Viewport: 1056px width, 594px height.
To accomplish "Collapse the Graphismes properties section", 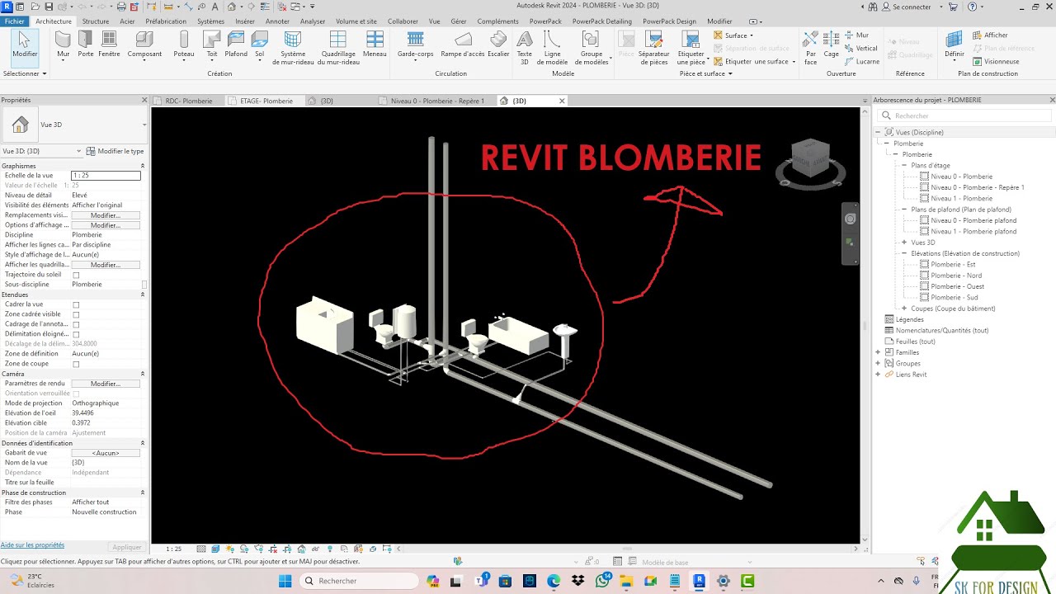I will pyautogui.click(x=143, y=166).
